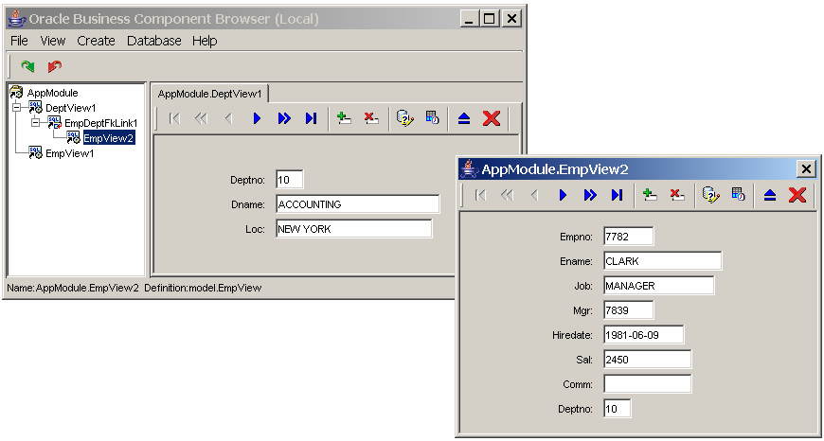The width and height of the screenshot is (824, 441).
Task: Insert a new row in EmpView2 window
Action: (650, 195)
